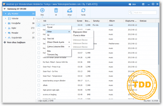Viewport: 163px width, 106px height.
Task: Uncheck the checked Flo rida song row
Action: [39, 25]
